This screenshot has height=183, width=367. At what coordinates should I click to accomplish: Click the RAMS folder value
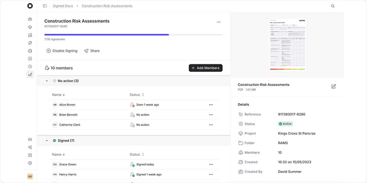(x=283, y=143)
